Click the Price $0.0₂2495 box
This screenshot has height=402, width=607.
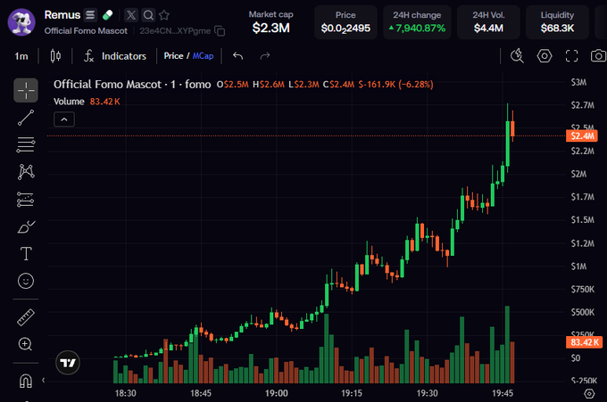[345, 22]
